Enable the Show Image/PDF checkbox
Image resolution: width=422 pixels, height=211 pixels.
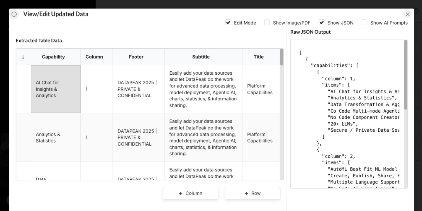point(267,23)
